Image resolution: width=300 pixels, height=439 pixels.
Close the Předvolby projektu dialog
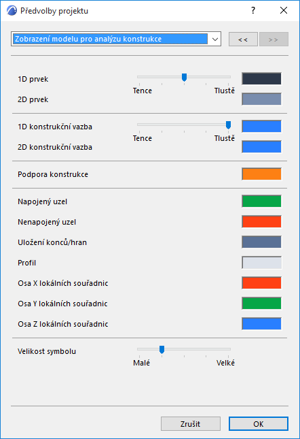click(284, 11)
